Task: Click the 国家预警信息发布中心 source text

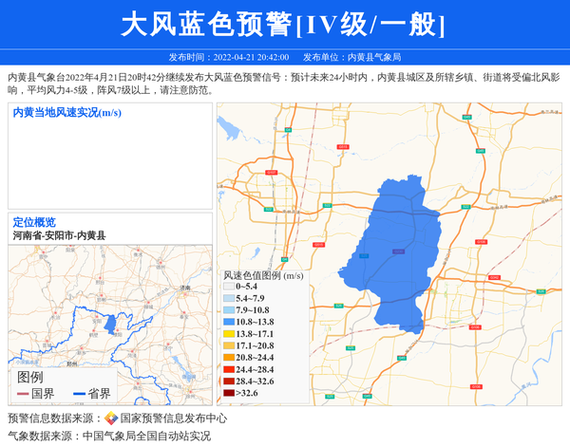Action: [x=174, y=419]
